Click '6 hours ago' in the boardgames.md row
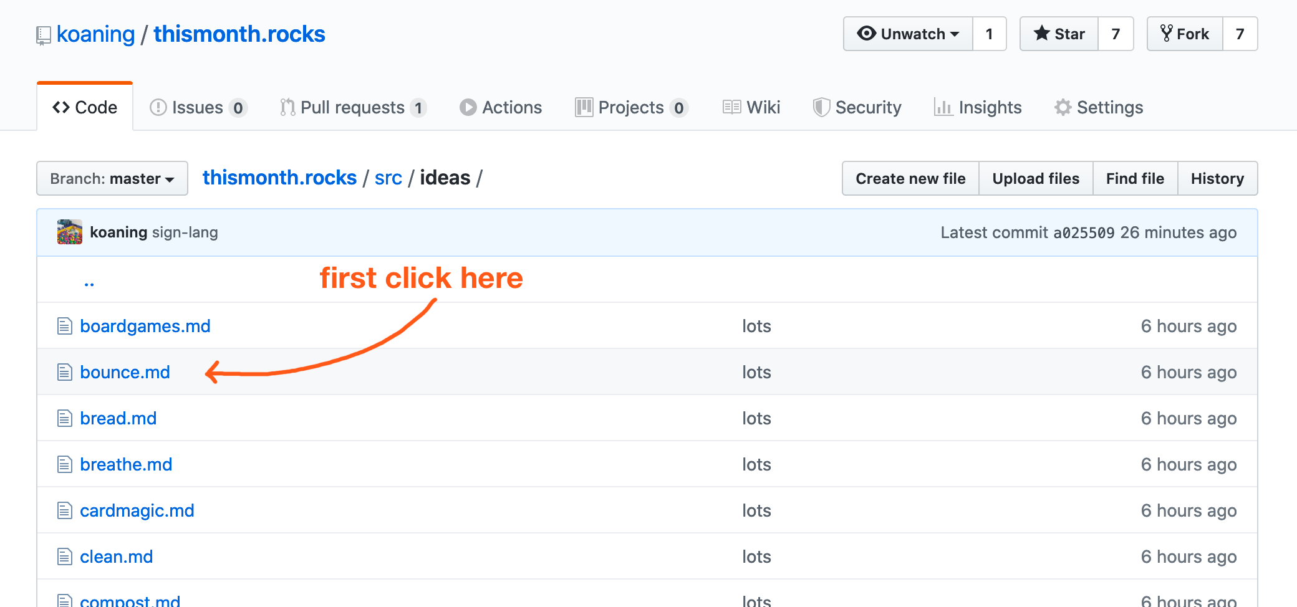 click(x=1189, y=326)
